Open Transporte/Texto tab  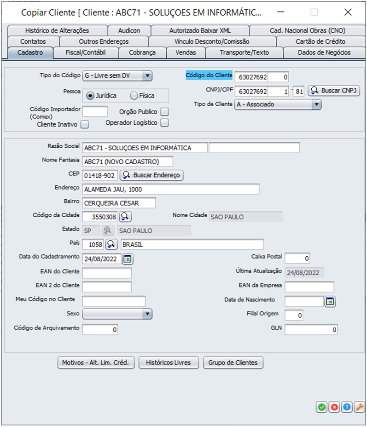pos(244,52)
